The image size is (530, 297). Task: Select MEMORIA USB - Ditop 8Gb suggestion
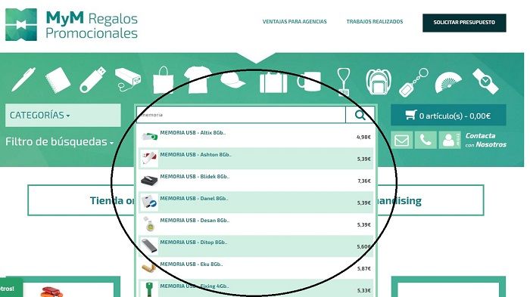(256, 246)
